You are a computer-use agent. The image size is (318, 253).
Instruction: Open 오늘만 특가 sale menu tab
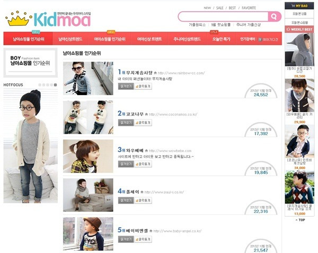tap(221, 39)
